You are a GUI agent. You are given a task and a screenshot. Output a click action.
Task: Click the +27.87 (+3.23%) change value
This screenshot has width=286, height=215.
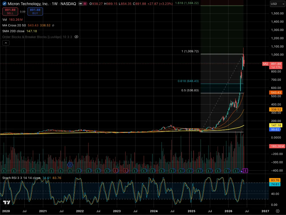tap(160, 4)
